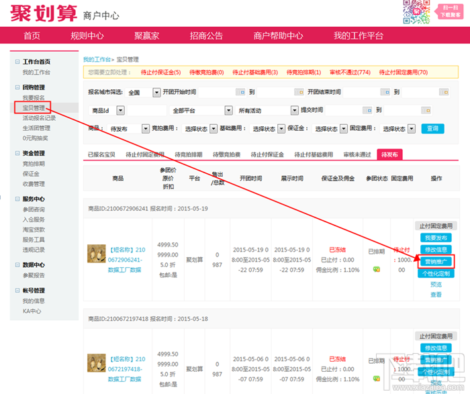
Task: Open 规则中心 in the navigation bar
Action: point(87,36)
